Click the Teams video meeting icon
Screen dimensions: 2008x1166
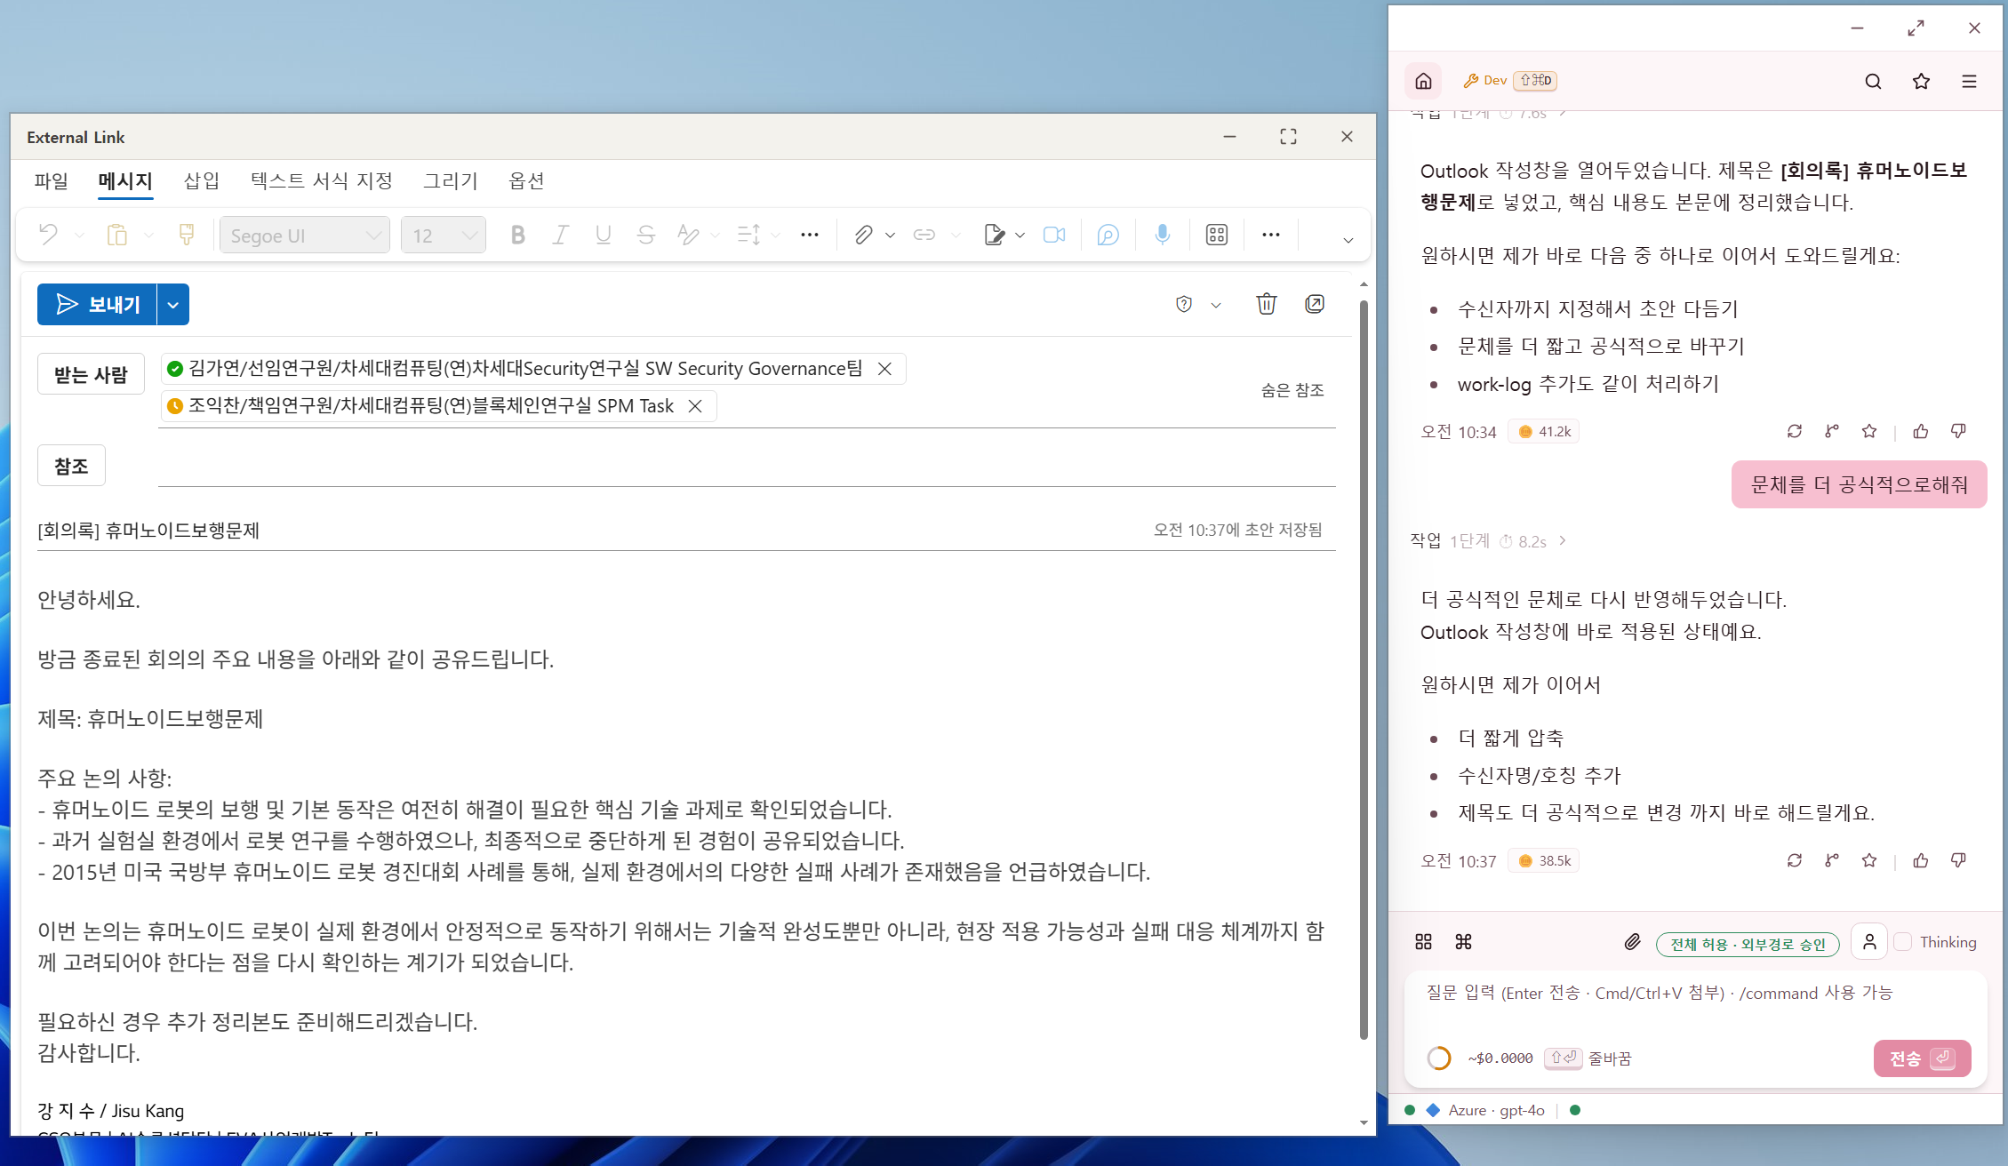click(x=1054, y=235)
